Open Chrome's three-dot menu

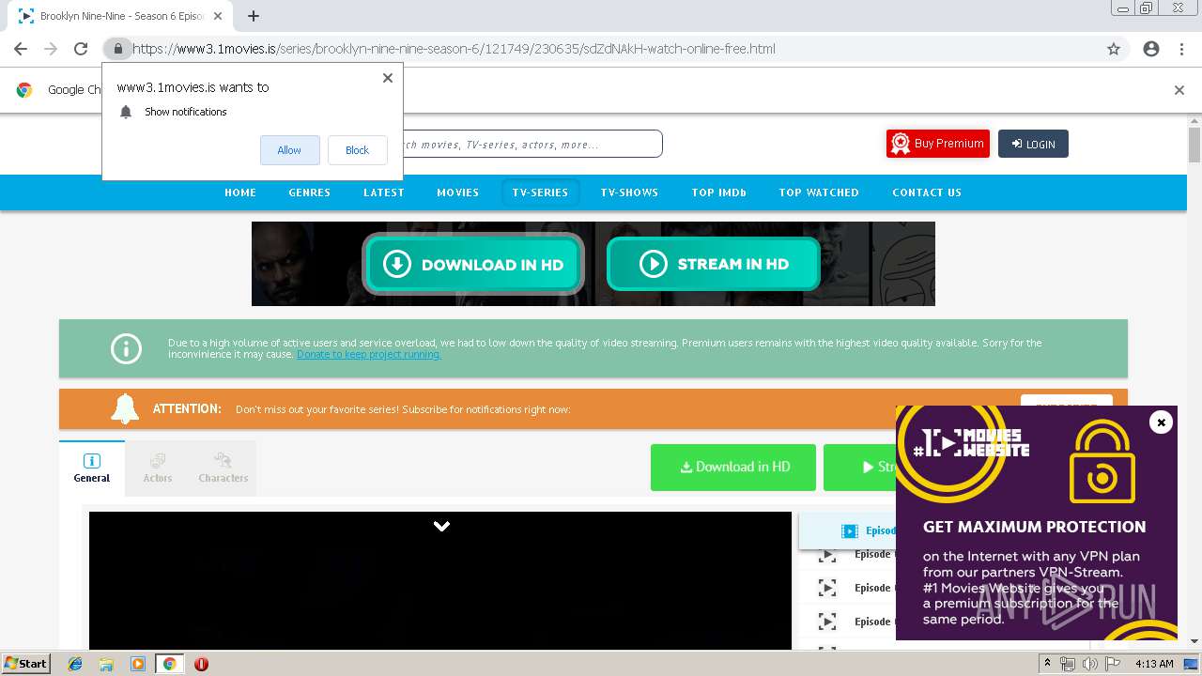tap(1181, 49)
